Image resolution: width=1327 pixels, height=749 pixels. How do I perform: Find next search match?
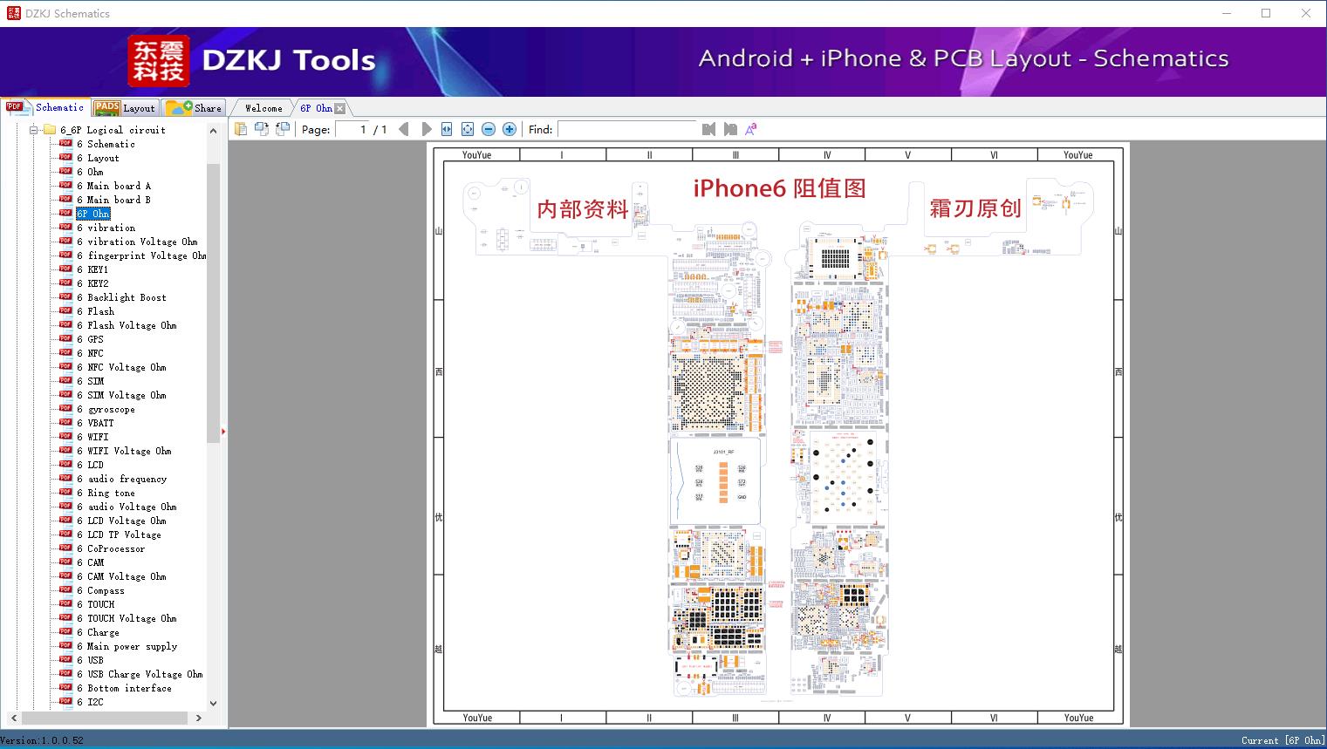click(x=730, y=129)
